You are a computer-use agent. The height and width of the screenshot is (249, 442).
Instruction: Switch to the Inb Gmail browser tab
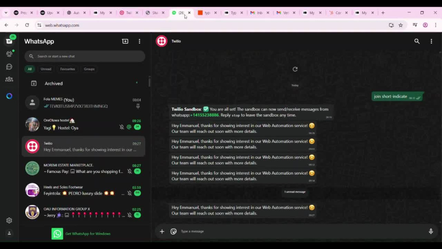point(259,13)
